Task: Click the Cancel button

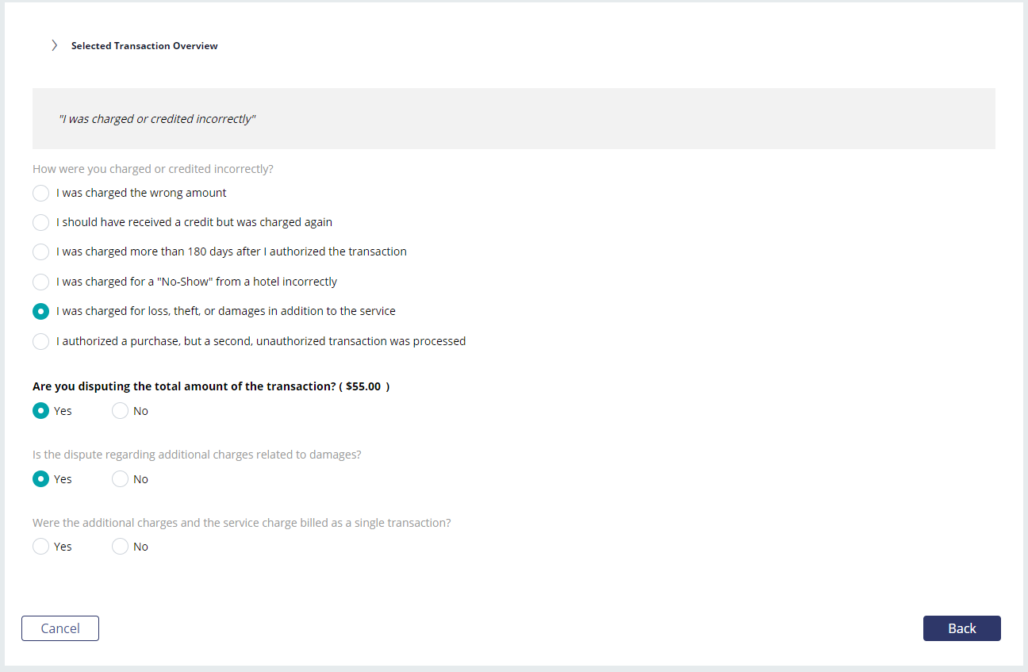Action: [x=60, y=628]
